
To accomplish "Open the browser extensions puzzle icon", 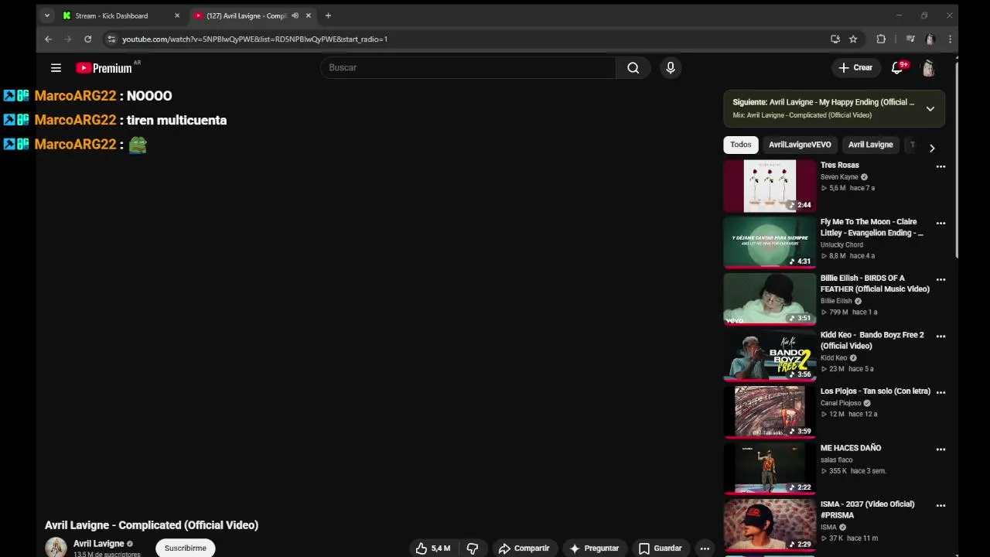I will [881, 39].
